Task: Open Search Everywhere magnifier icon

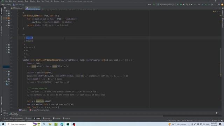Action: pos(219,5)
